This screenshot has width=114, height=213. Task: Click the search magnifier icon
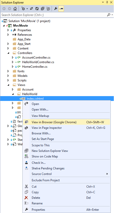(x=108, y=15)
